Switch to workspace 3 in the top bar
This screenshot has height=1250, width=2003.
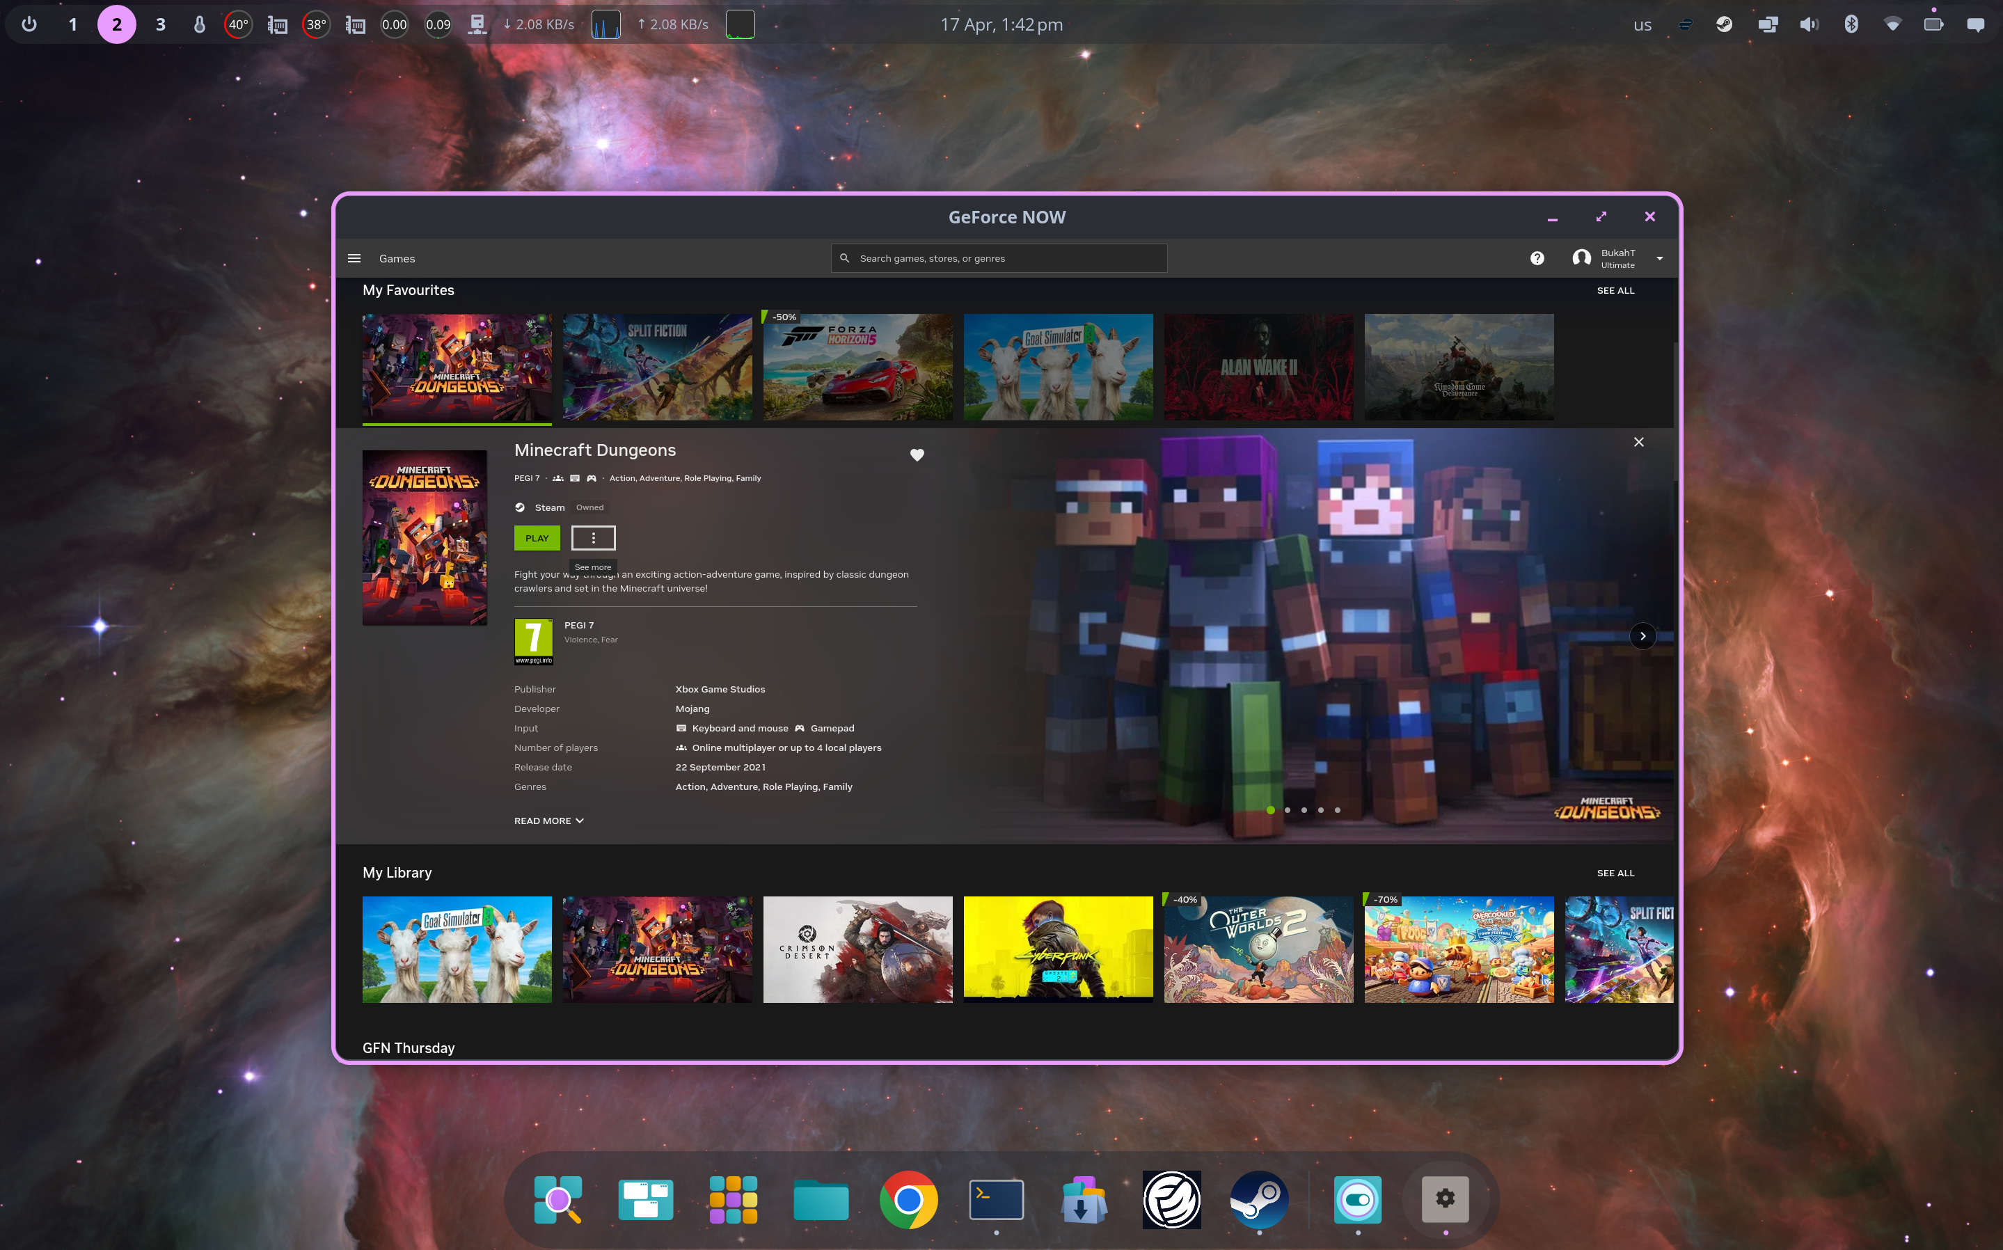[160, 24]
